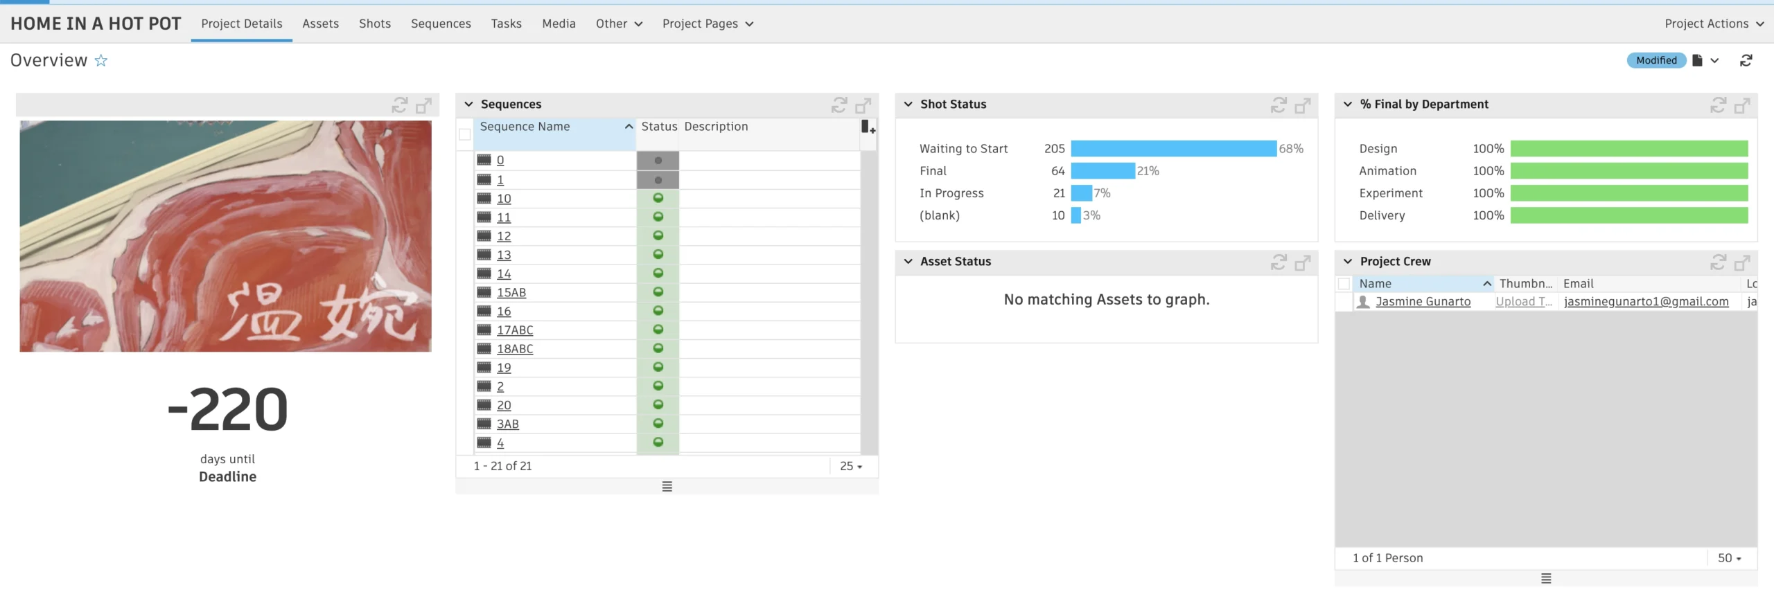Click the page refresh icon beside Modified
The height and width of the screenshot is (610, 1774).
tap(1746, 61)
